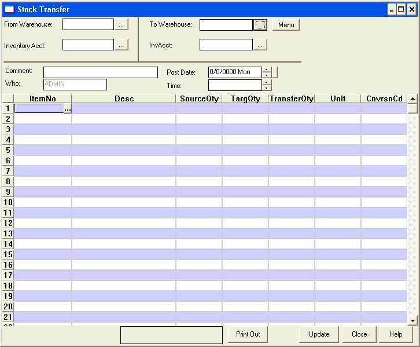Select row header 10 in the grid
Screen dimensions: 420x347
pos(8,202)
